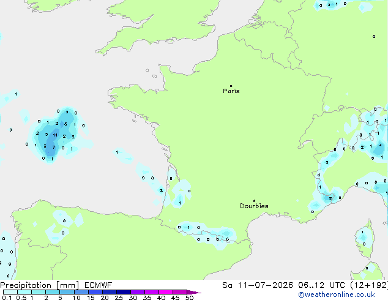Click the 0.1–0.5 mm legend color swatch
This screenshot has width=388, height=300.
[10, 292]
